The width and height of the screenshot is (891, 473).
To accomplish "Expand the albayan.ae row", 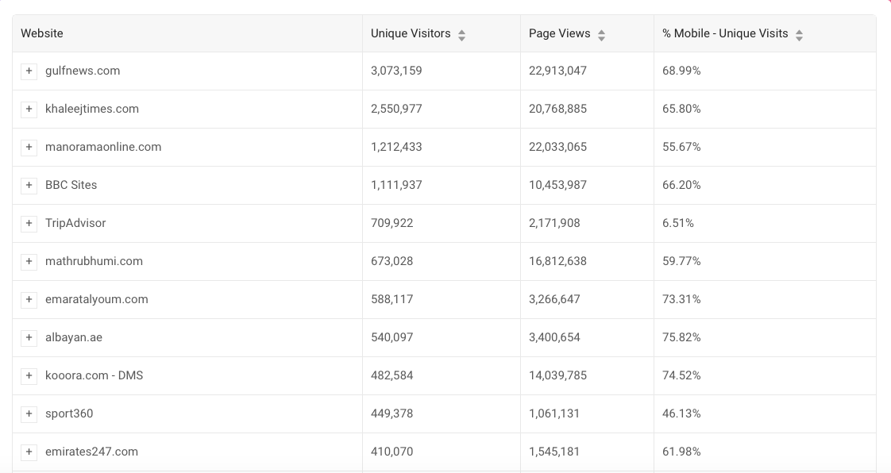I will pyautogui.click(x=29, y=337).
